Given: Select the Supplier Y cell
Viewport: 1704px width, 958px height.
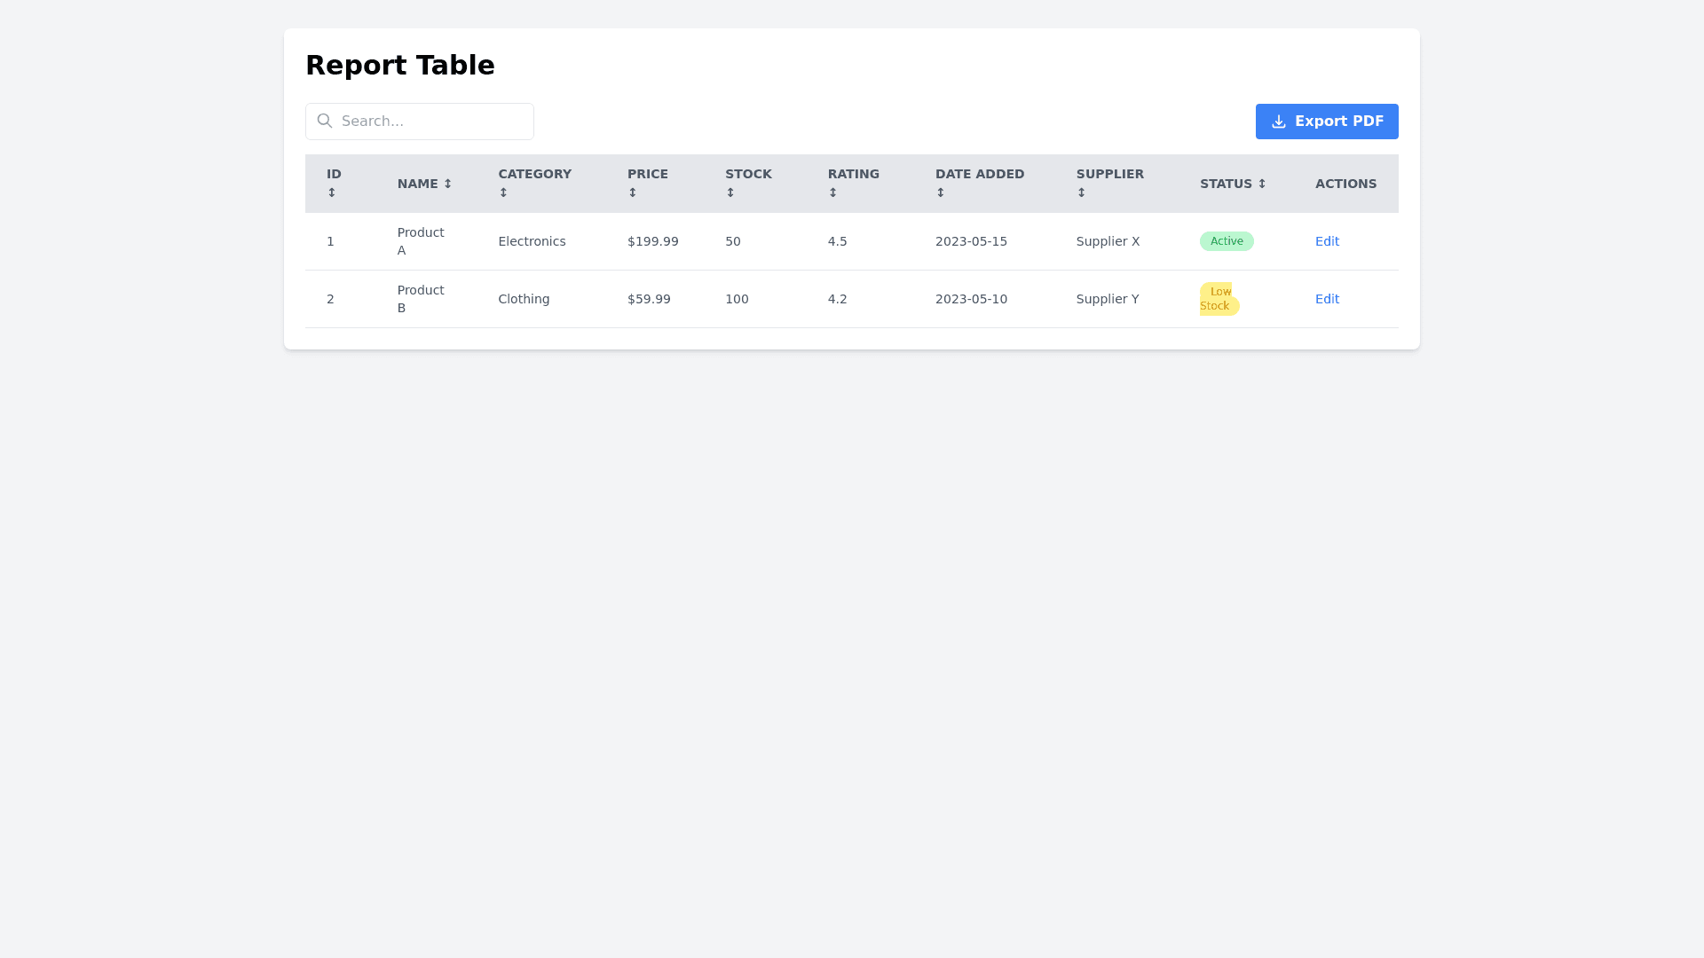Looking at the screenshot, I should [1107, 299].
